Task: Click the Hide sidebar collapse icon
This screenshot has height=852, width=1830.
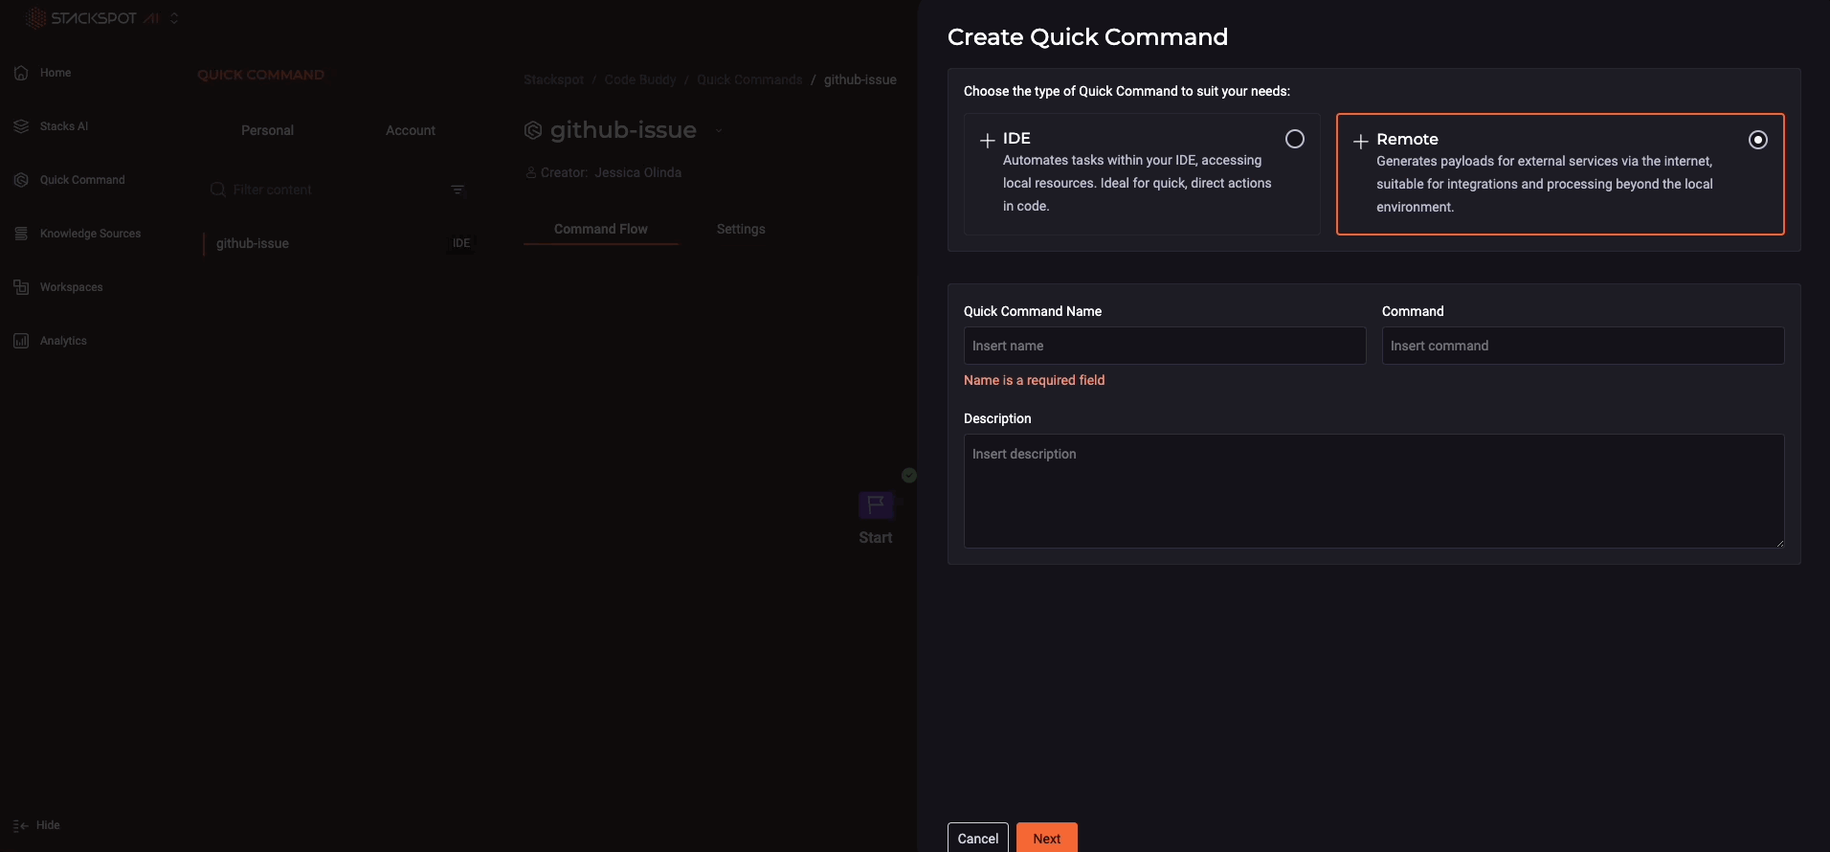Action: click(x=20, y=825)
